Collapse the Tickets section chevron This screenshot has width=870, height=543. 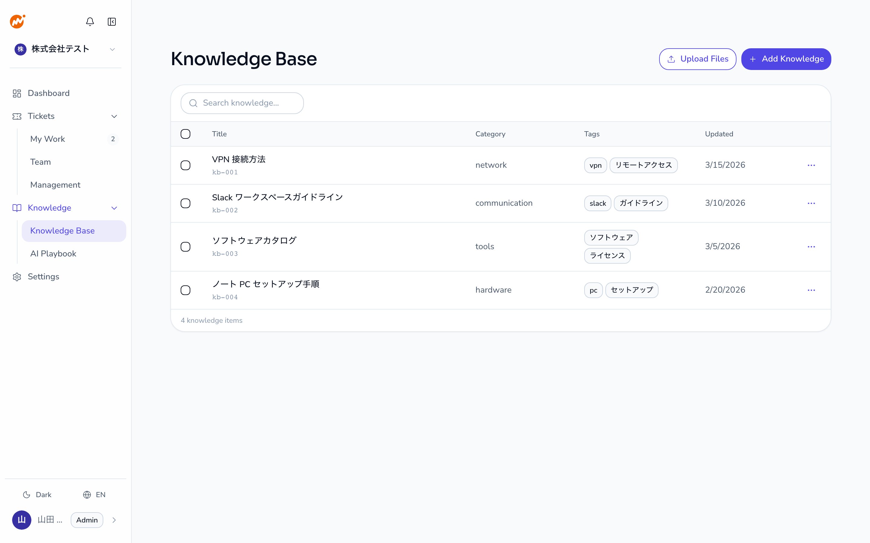[x=114, y=116]
